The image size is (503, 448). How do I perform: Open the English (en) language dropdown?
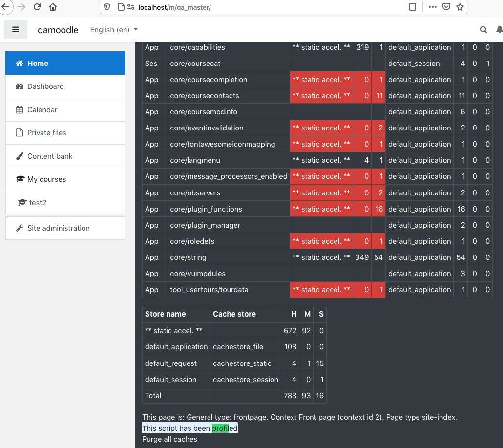pos(114,29)
